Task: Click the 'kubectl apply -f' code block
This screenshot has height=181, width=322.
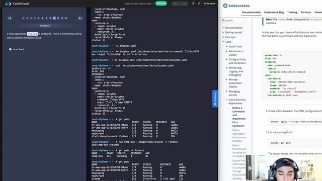Action: (295, 122)
